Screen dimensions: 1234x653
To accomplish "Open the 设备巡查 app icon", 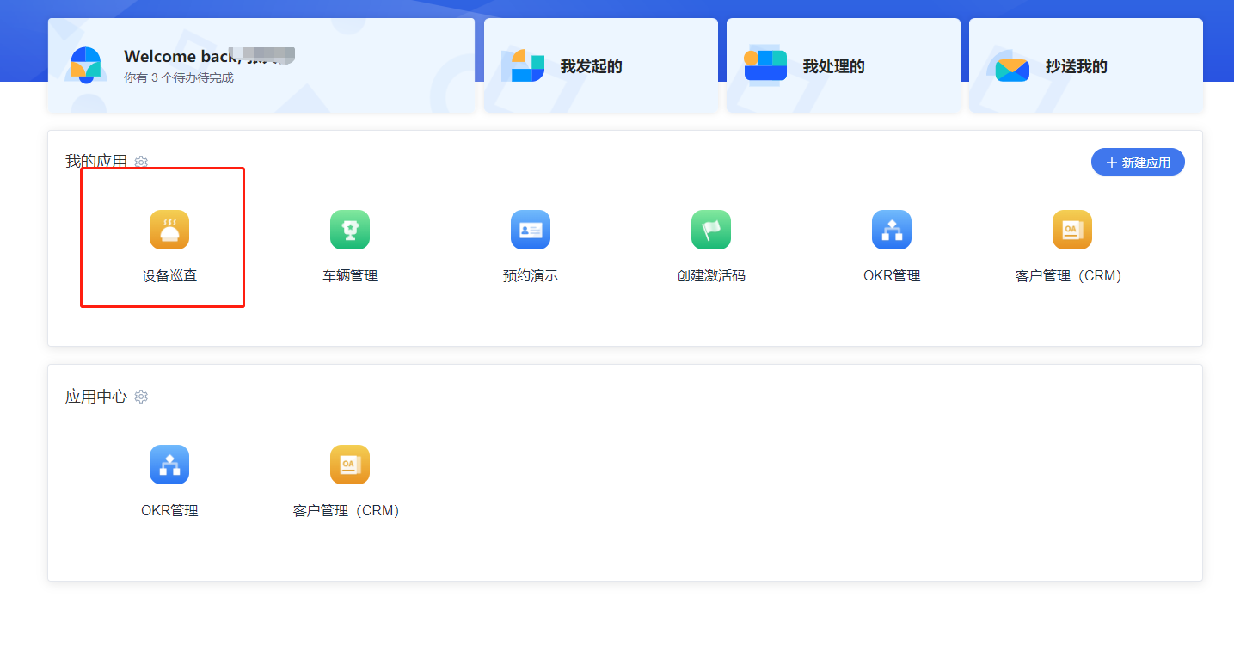I will [169, 230].
